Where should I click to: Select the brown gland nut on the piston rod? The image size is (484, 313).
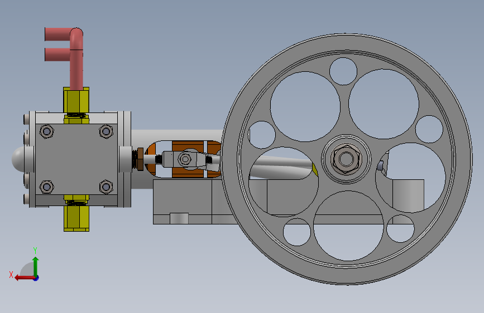[x=140, y=159]
